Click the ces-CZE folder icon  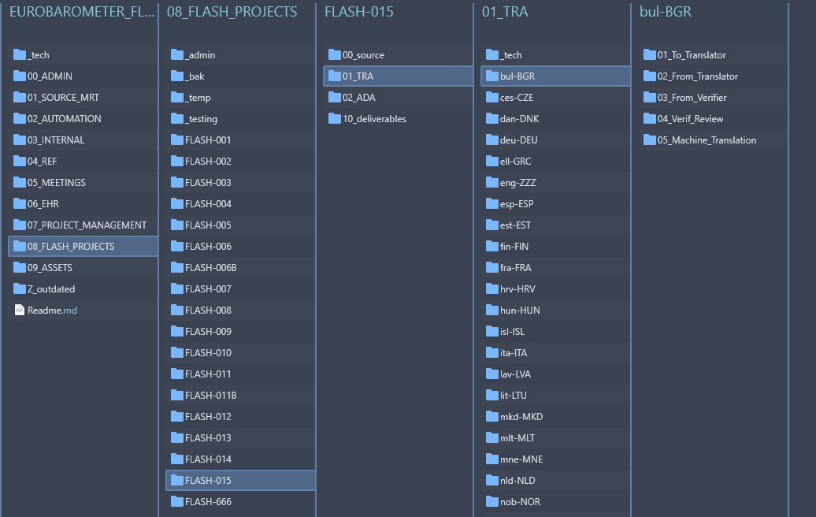(491, 98)
